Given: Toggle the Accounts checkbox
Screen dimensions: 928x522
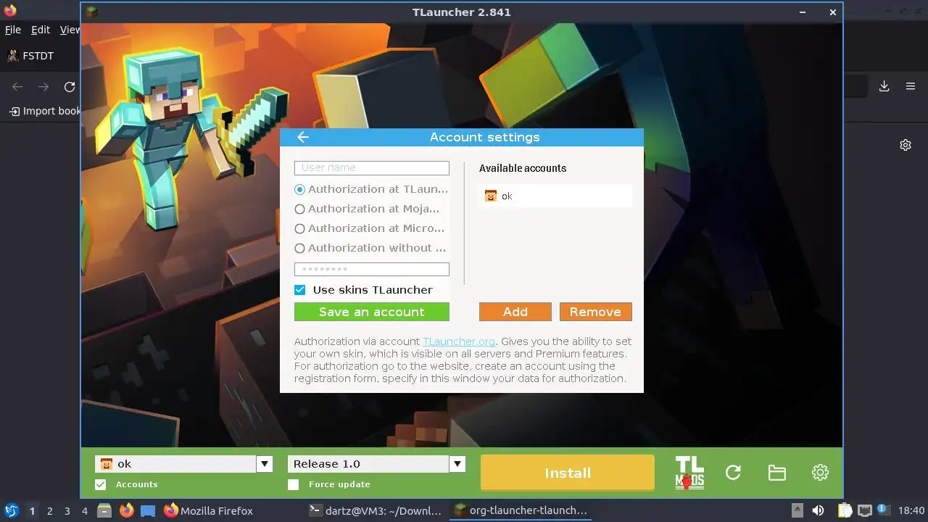Looking at the screenshot, I should [x=101, y=484].
